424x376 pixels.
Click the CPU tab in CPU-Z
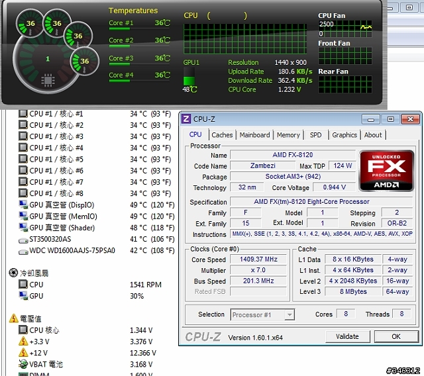(x=195, y=134)
